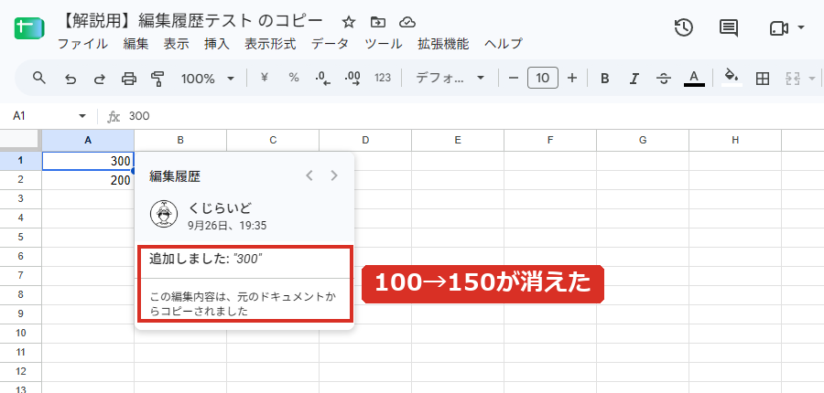824x393 pixels.
Task: Open the 編集 menu
Action: pos(136,44)
